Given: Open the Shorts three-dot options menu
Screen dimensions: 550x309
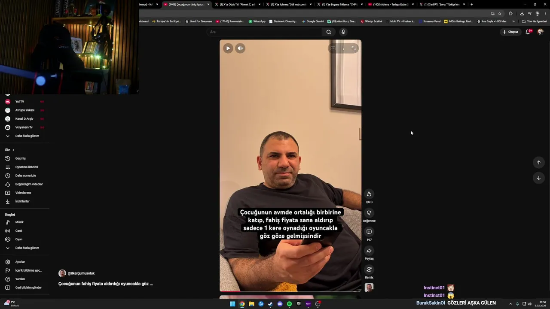Looking at the screenshot, I should [343, 48].
